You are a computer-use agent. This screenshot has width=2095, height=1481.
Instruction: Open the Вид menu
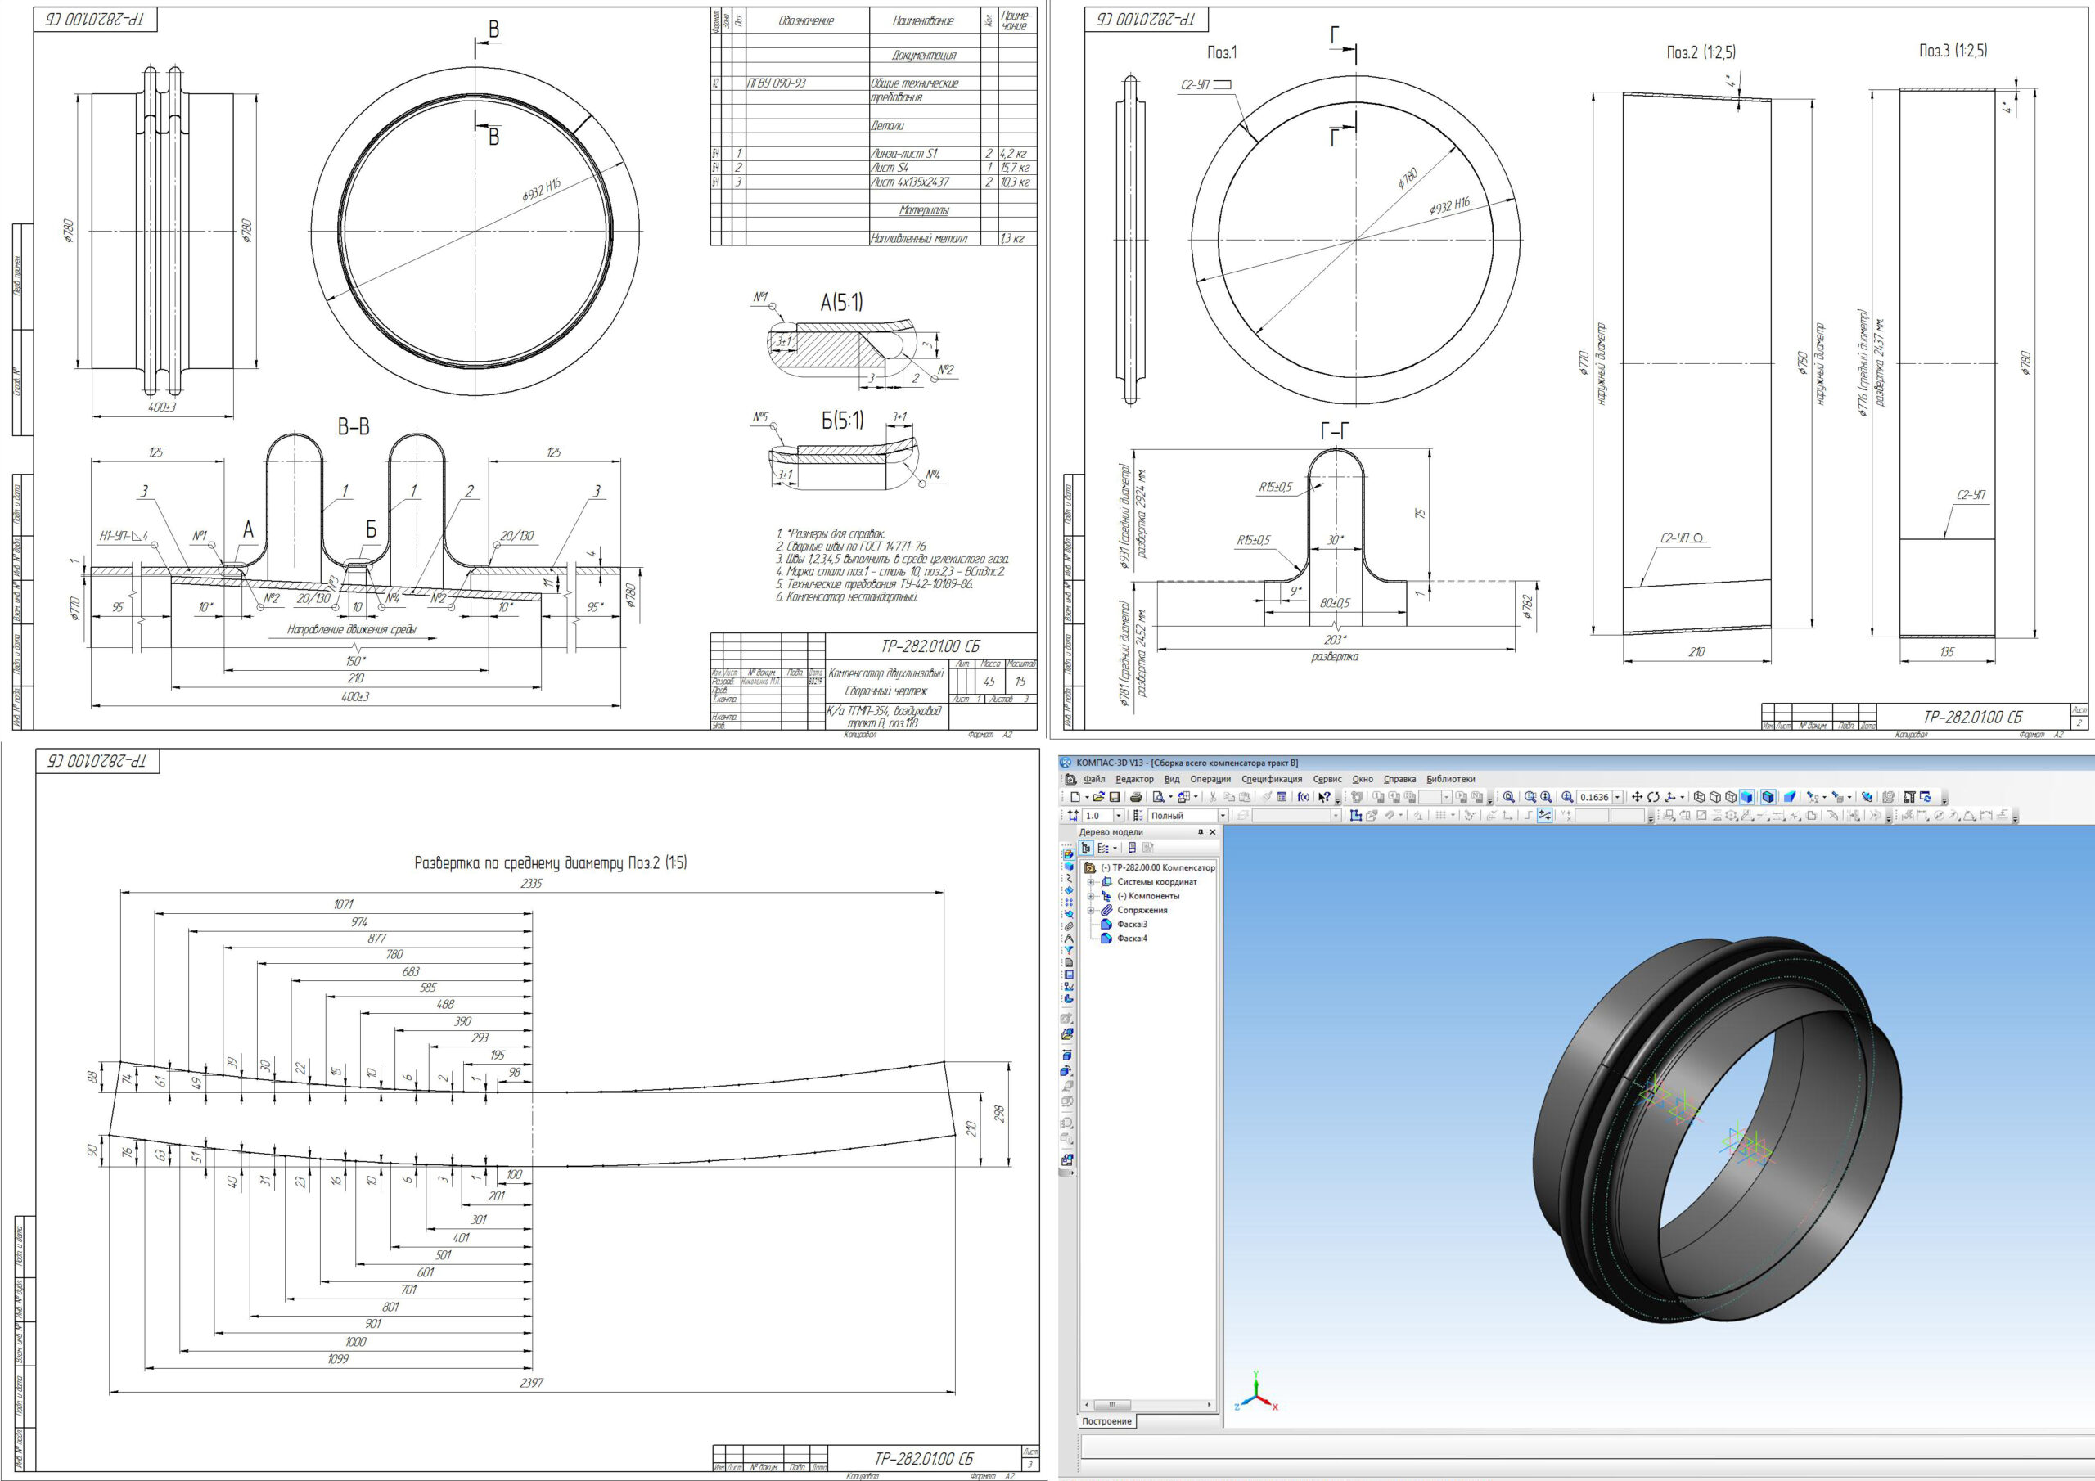1172,779
